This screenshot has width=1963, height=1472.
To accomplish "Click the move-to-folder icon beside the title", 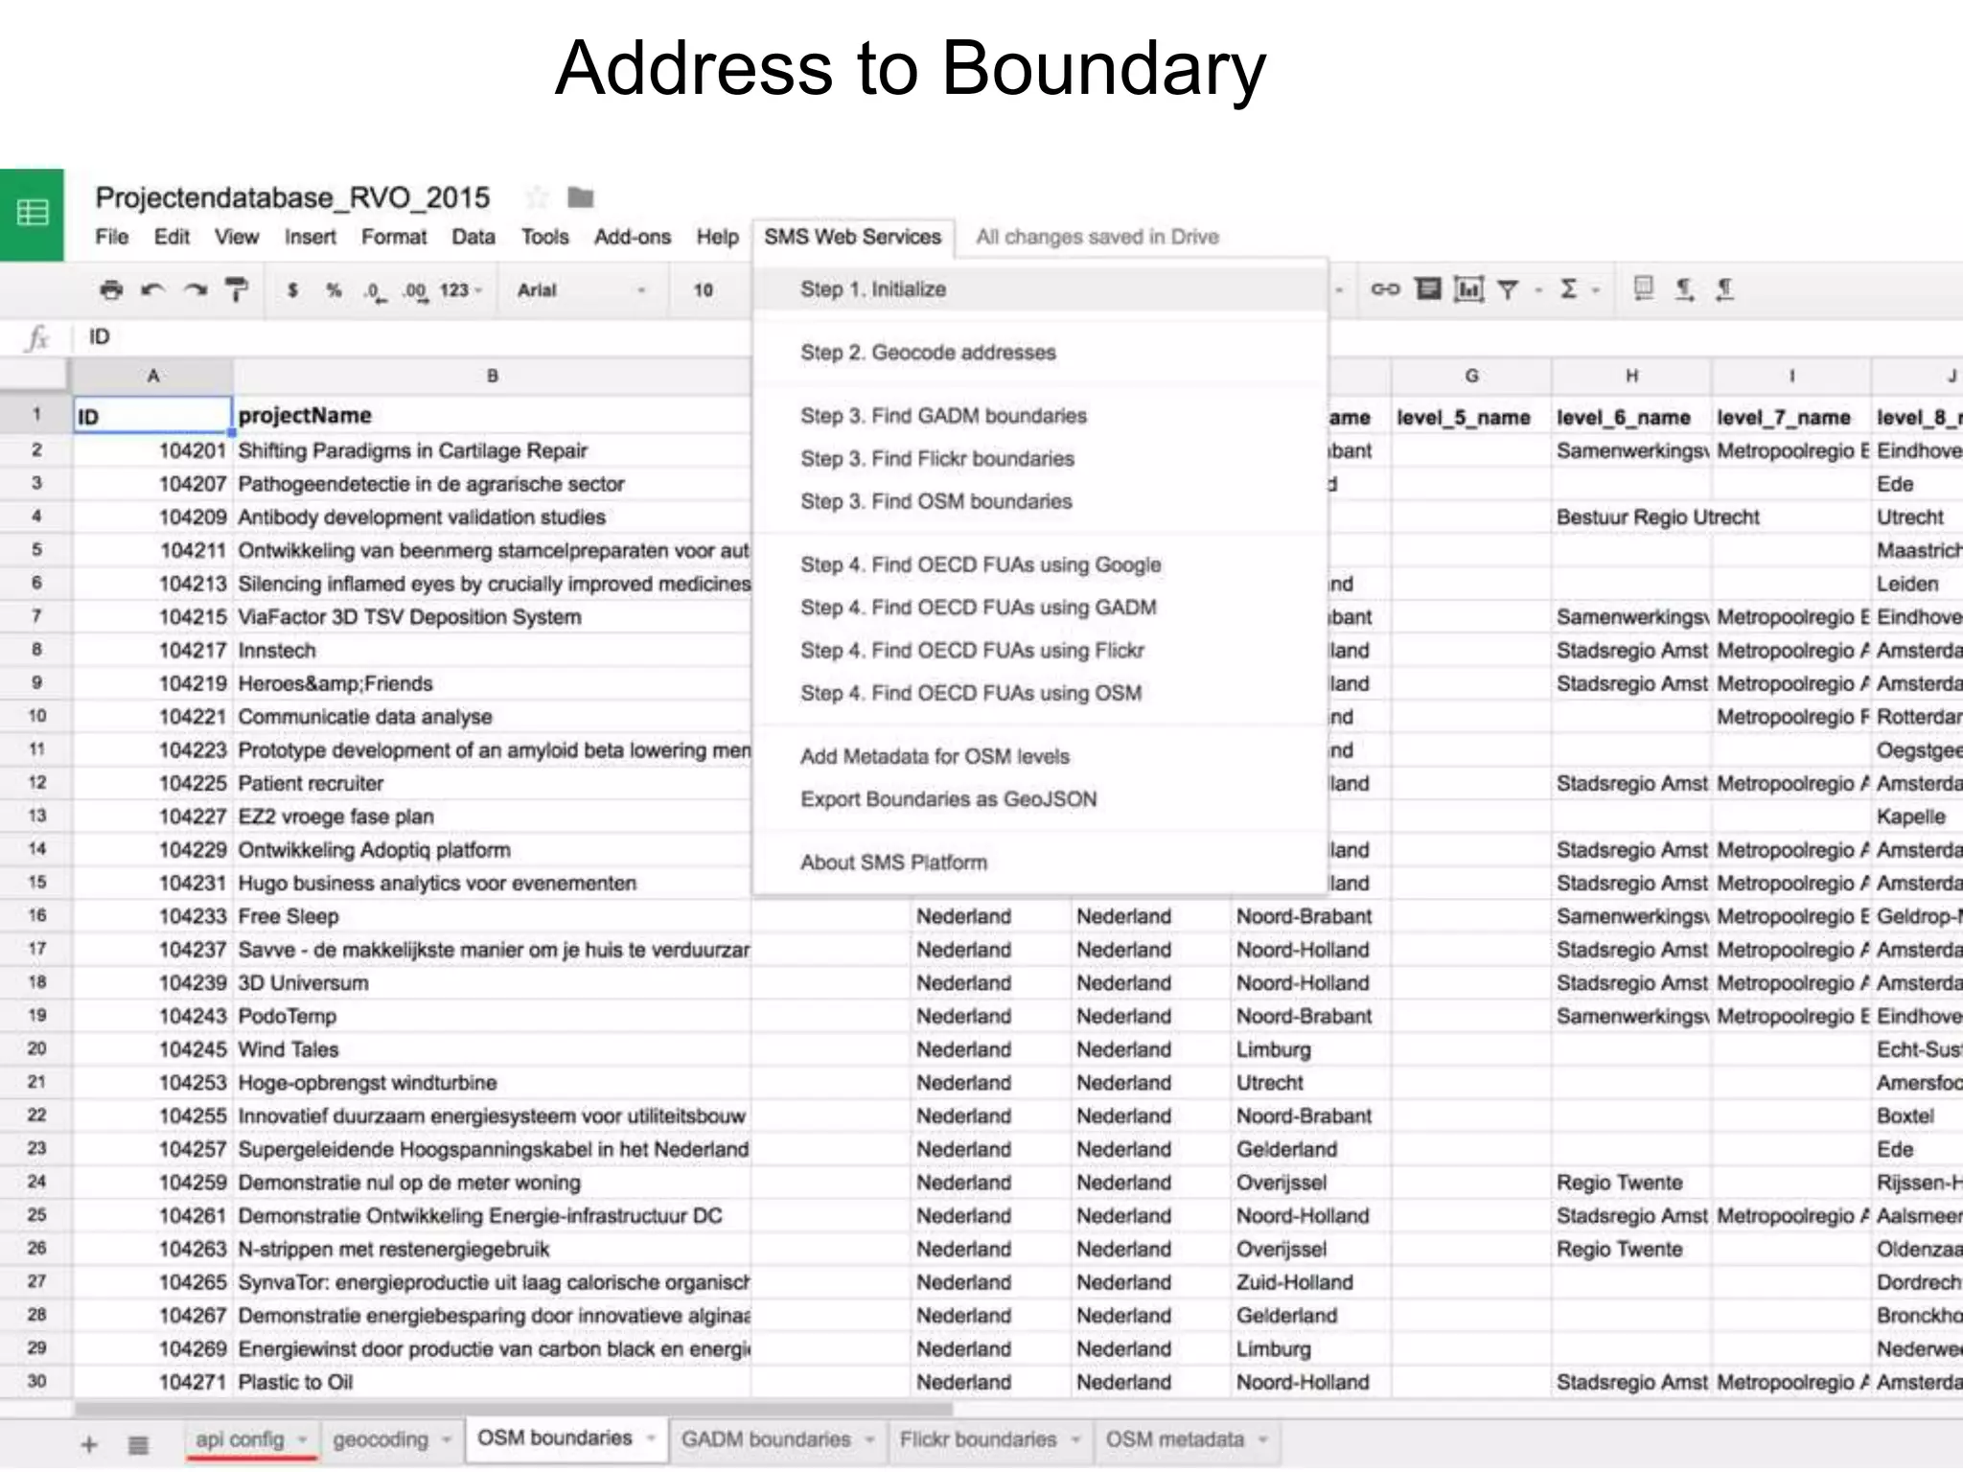I will [581, 197].
